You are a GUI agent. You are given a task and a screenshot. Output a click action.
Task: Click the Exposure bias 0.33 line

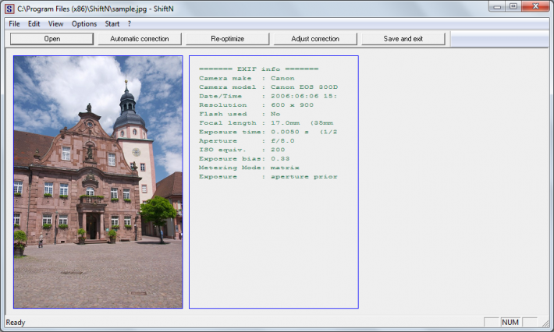tap(244, 159)
